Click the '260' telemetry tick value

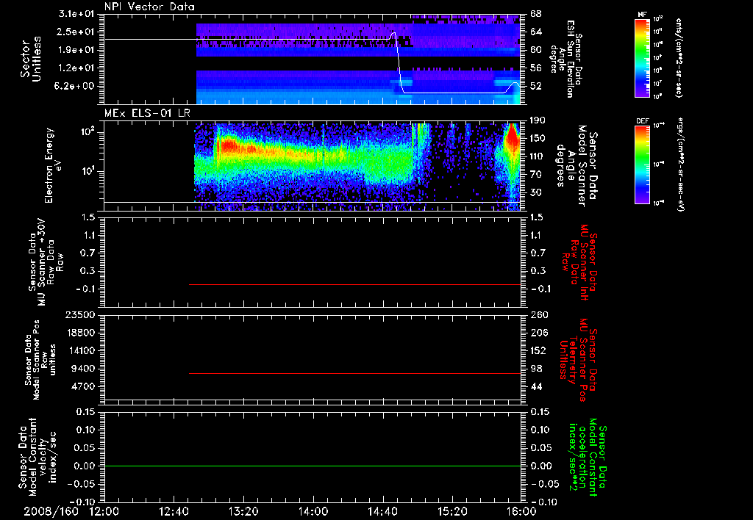point(539,315)
